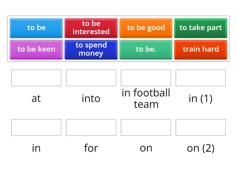Click the "in football team" label
This screenshot has width=237, height=177.
tap(146, 98)
